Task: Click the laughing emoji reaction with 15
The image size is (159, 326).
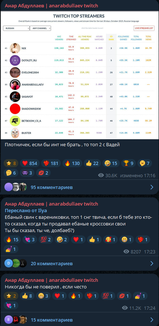Action: coord(110,164)
